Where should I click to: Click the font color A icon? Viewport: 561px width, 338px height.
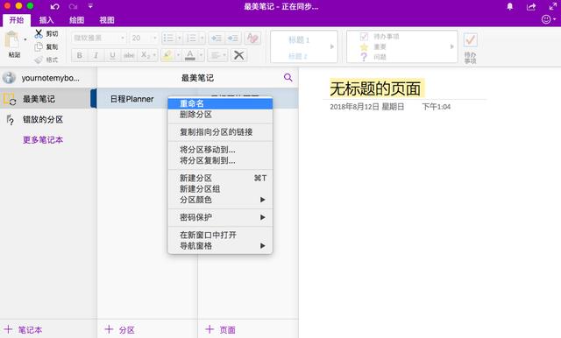coord(190,55)
